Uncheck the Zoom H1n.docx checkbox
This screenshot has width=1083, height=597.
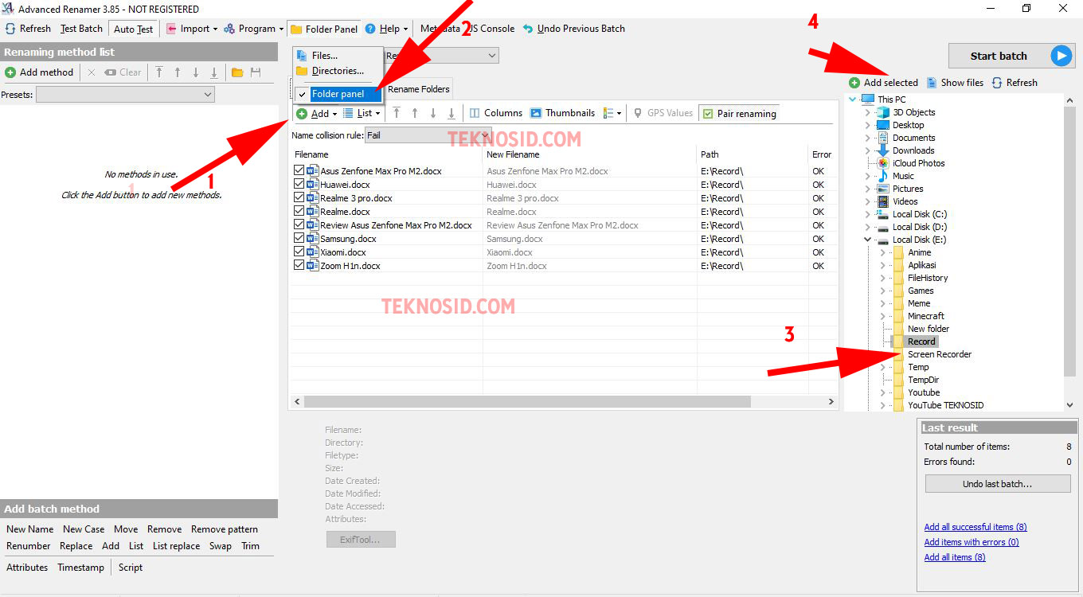pyautogui.click(x=299, y=266)
